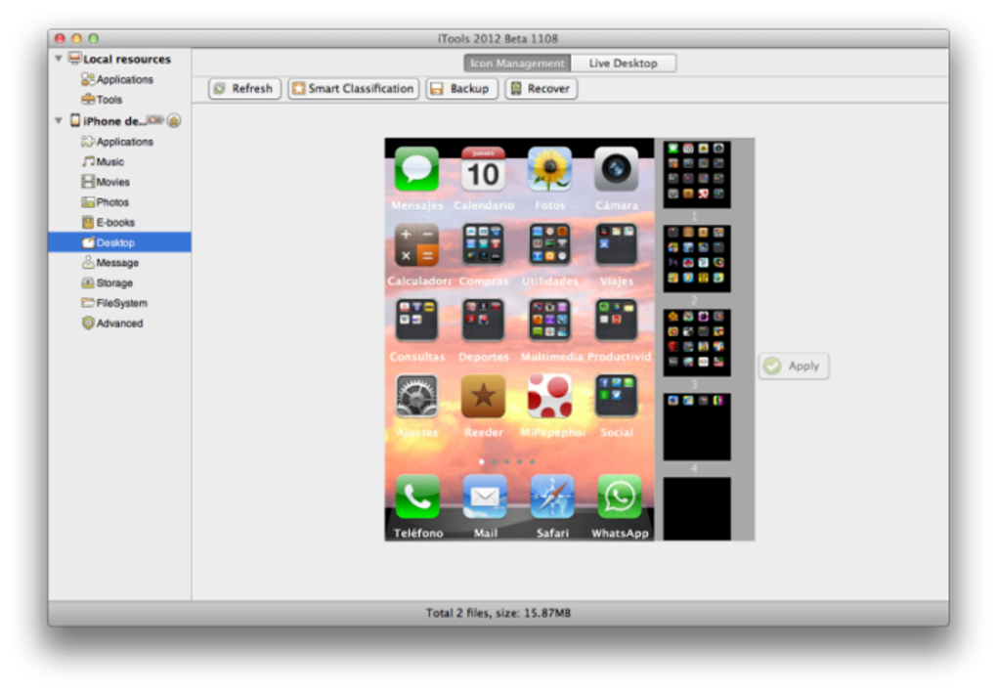Select the Teléfono dock icon
The image size is (997, 692).
tap(417, 497)
